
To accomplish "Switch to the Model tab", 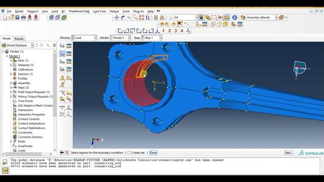I will [x=7, y=38].
